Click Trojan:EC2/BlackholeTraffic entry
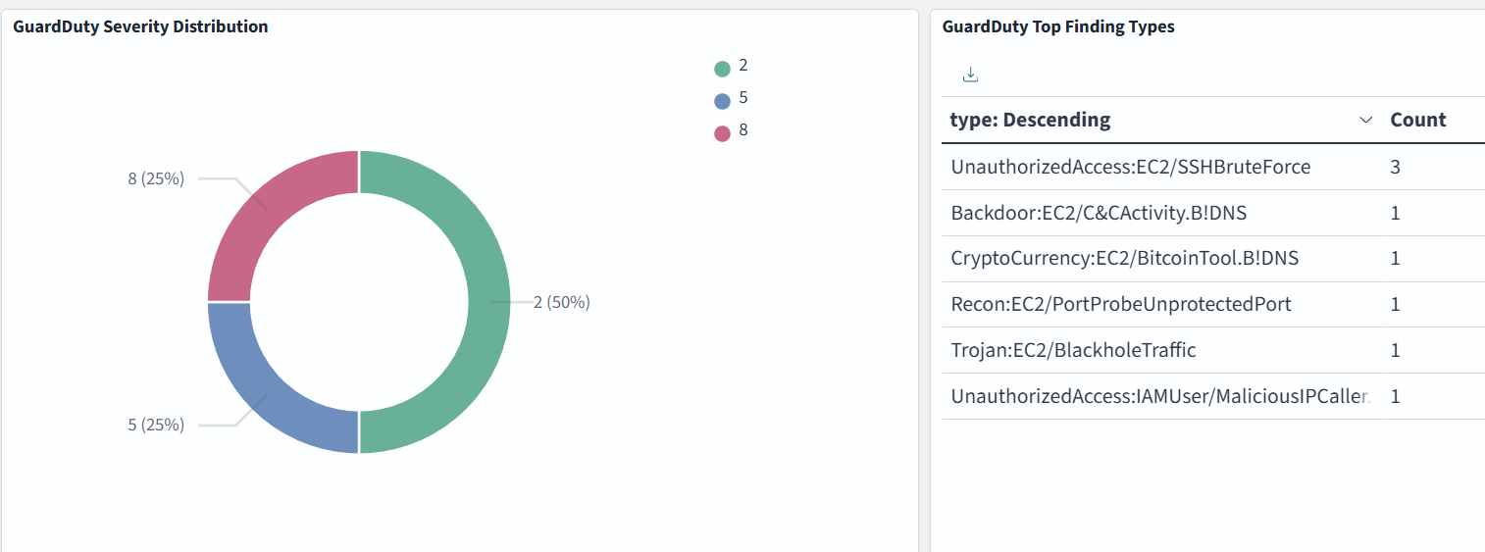Viewport: 1485px width, 552px height. (x=1073, y=351)
